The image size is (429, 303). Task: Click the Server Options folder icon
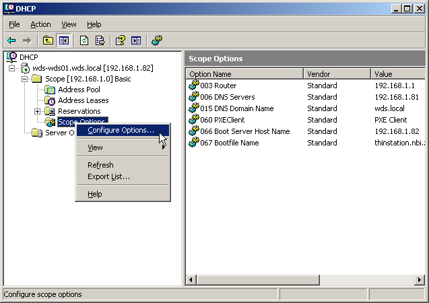click(37, 133)
